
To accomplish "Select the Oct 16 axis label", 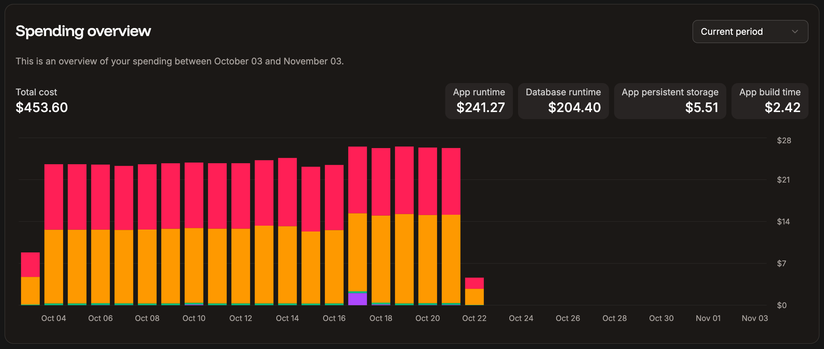I will [x=334, y=318].
